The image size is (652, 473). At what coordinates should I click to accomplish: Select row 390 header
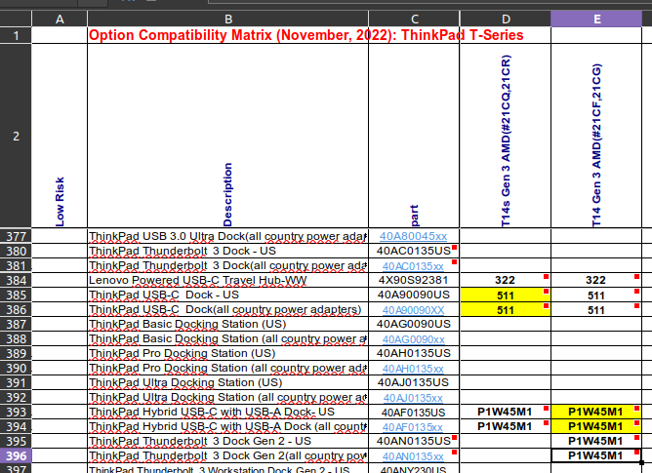(x=16, y=369)
